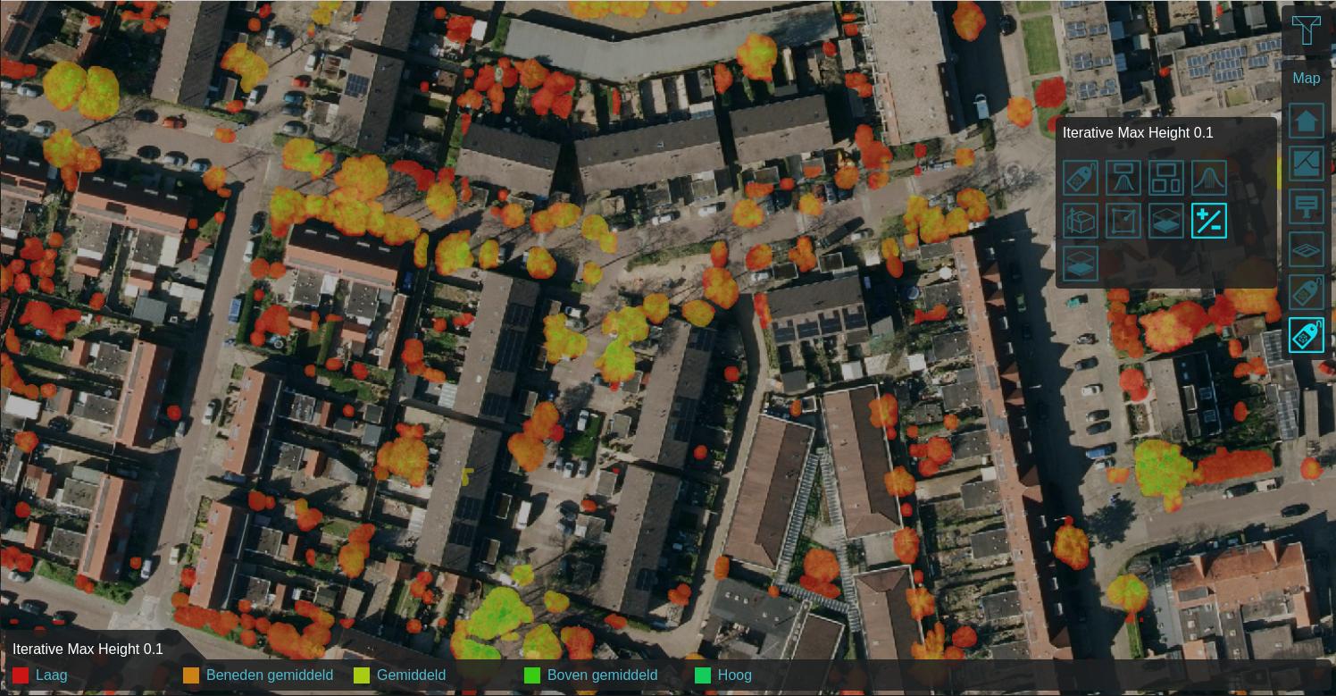Image resolution: width=1336 pixels, height=696 pixels.
Task: Click the Tygron T logo icon
Action: pos(1306,30)
